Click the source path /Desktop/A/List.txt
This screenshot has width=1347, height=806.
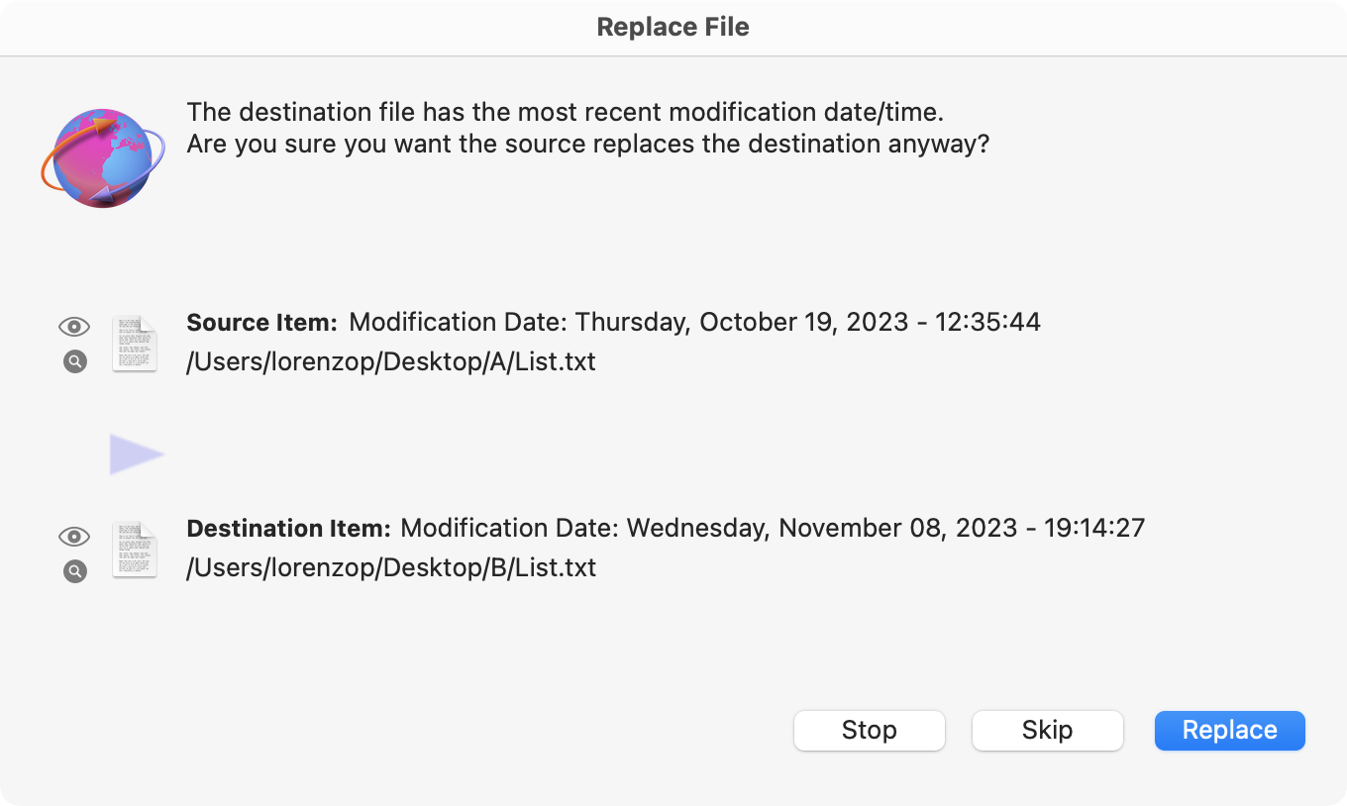pyautogui.click(x=391, y=361)
